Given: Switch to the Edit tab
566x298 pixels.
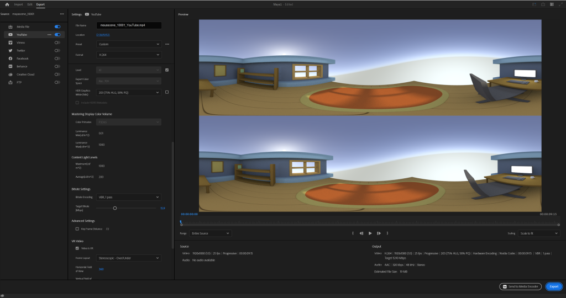Looking at the screenshot, I should (x=30, y=4).
